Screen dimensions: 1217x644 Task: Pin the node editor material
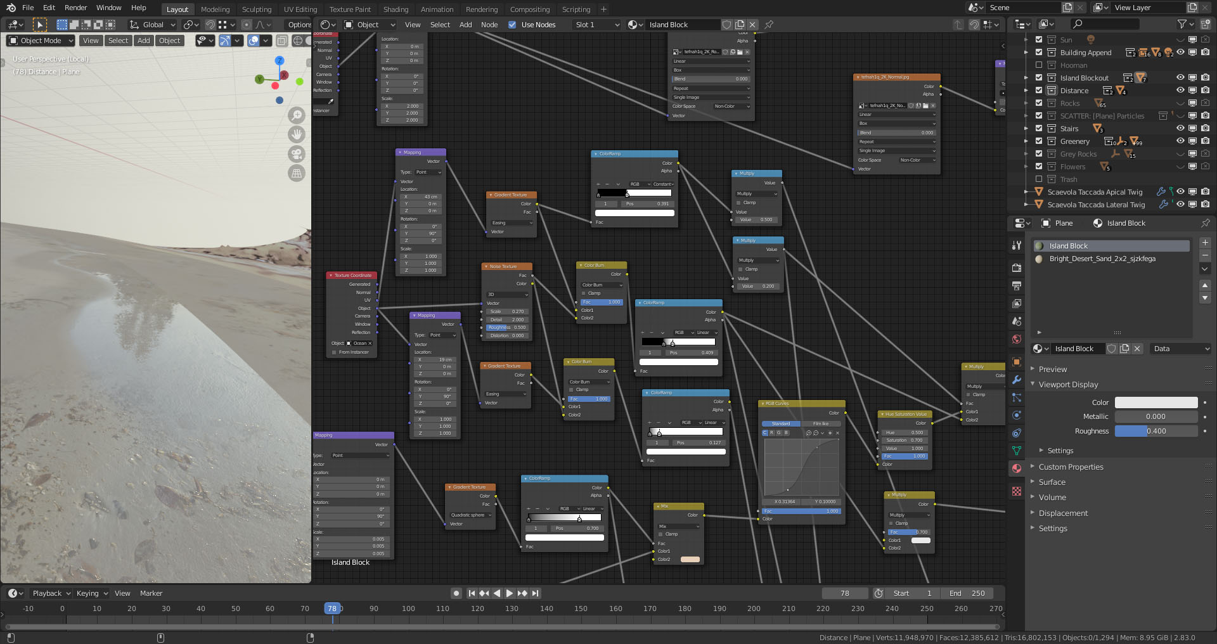(x=769, y=25)
